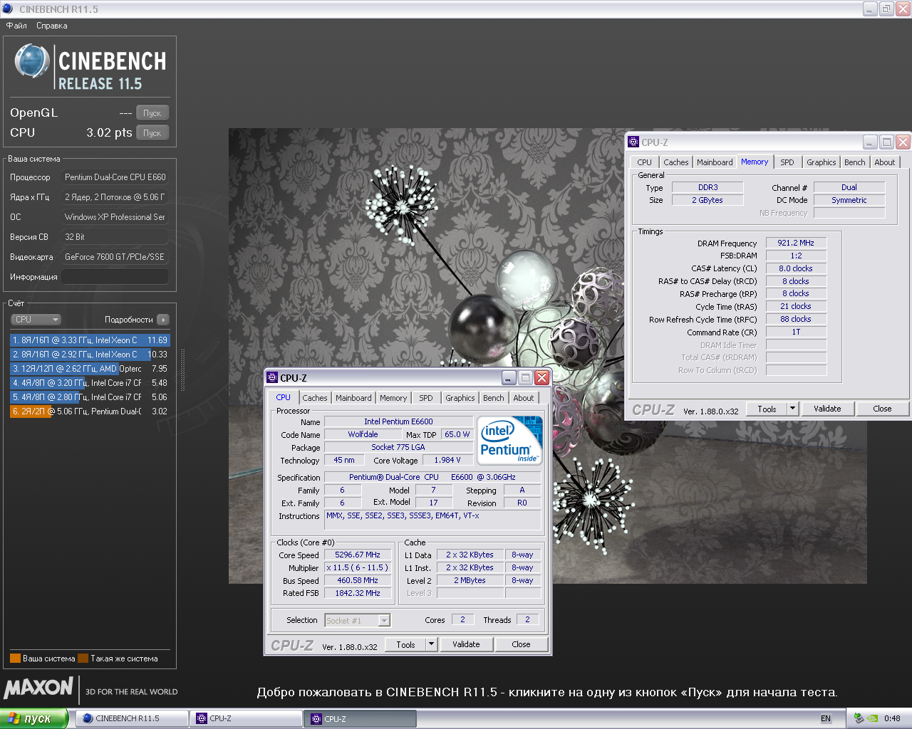
Task: Switch to Graphics tab in front CPU-Z window
Action: pyautogui.click(x=460, y=398)
